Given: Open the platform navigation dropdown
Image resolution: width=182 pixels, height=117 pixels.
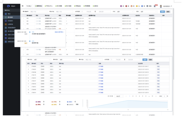Looking at the screenshot, I should [x=29, y=6].
